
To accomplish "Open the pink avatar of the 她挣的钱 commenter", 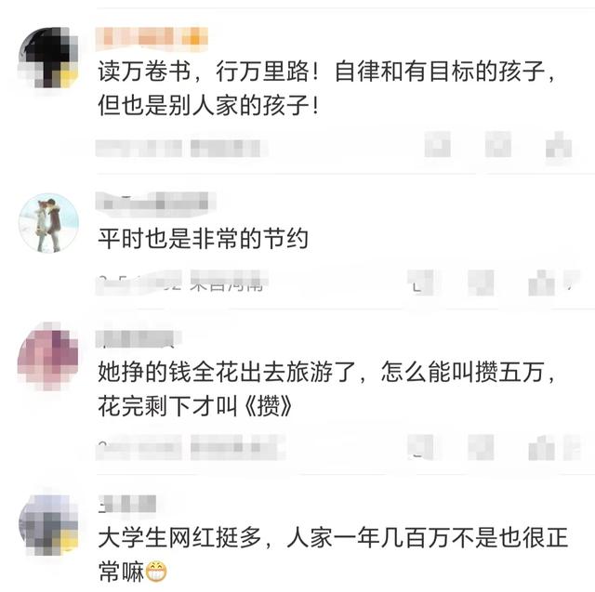I will tap(48, 357).
